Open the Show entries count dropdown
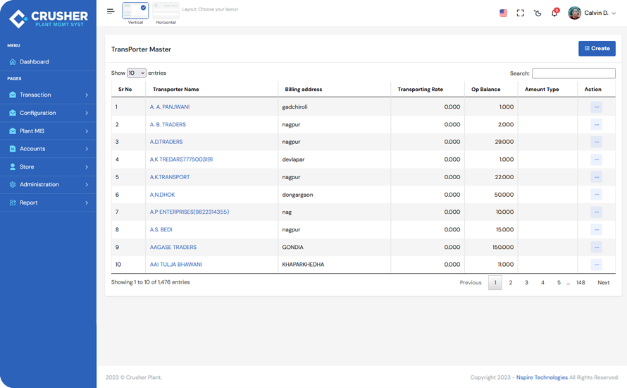The height and width of the screenshot is (388, 627). pos(136,73)
